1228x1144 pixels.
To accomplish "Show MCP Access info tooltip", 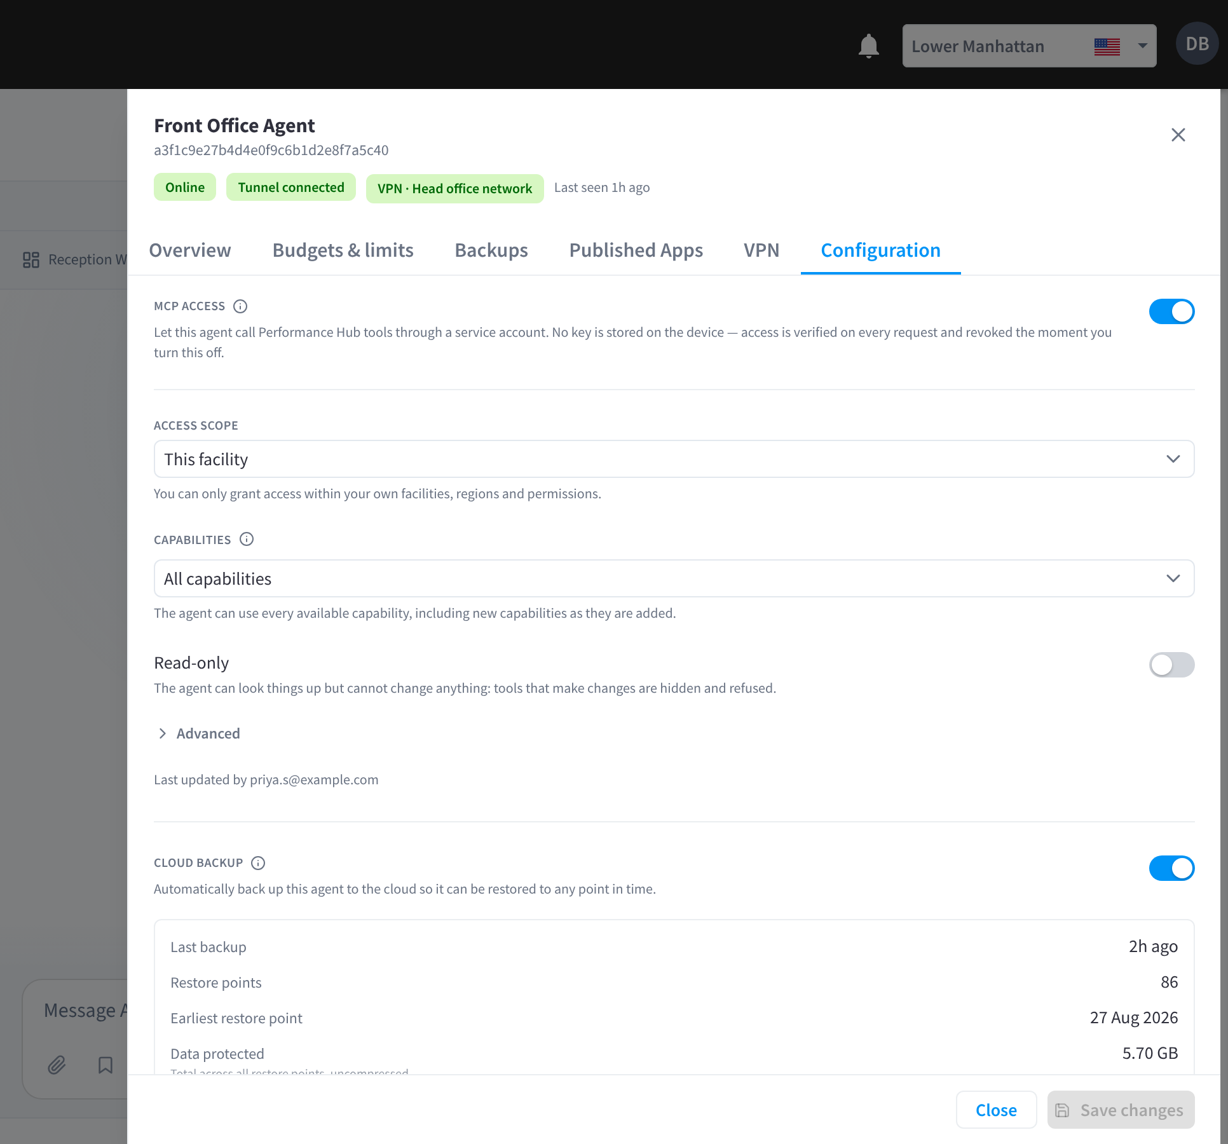I will (240, 306).
